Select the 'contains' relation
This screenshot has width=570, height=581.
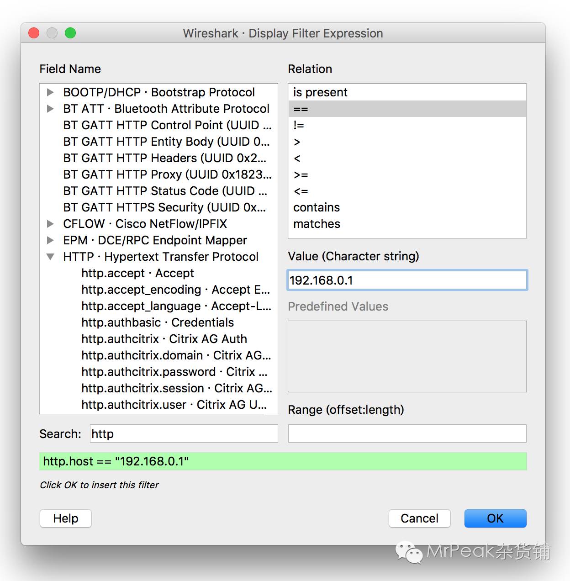coord(317,207)
